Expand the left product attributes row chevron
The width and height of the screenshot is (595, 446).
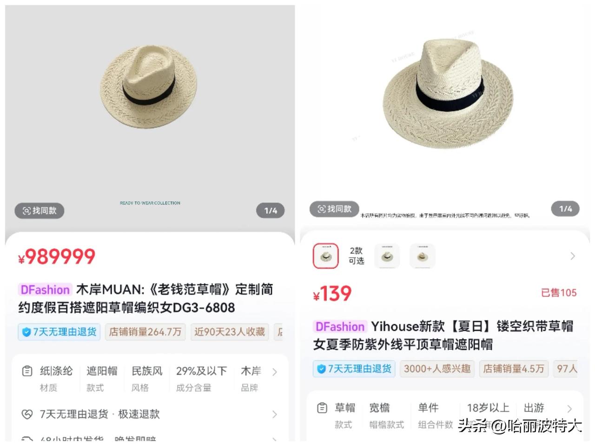pos(275,372)
